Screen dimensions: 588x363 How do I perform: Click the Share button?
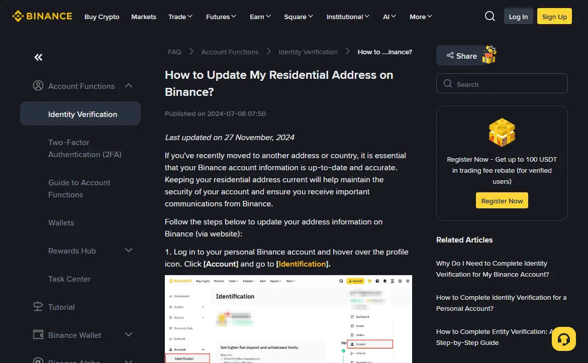(x=462, y=55)
